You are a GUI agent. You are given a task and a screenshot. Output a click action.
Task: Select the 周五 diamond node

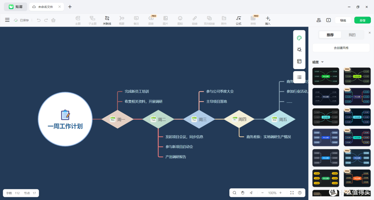tap(279, 119)
